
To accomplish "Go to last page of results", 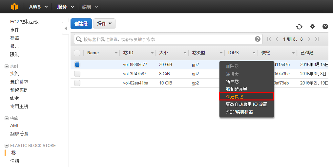I will [x=317, y=39].
